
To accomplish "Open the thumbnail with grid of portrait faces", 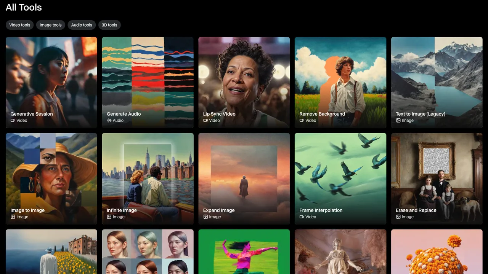I will pyautogui.click(x=148, y=252).
